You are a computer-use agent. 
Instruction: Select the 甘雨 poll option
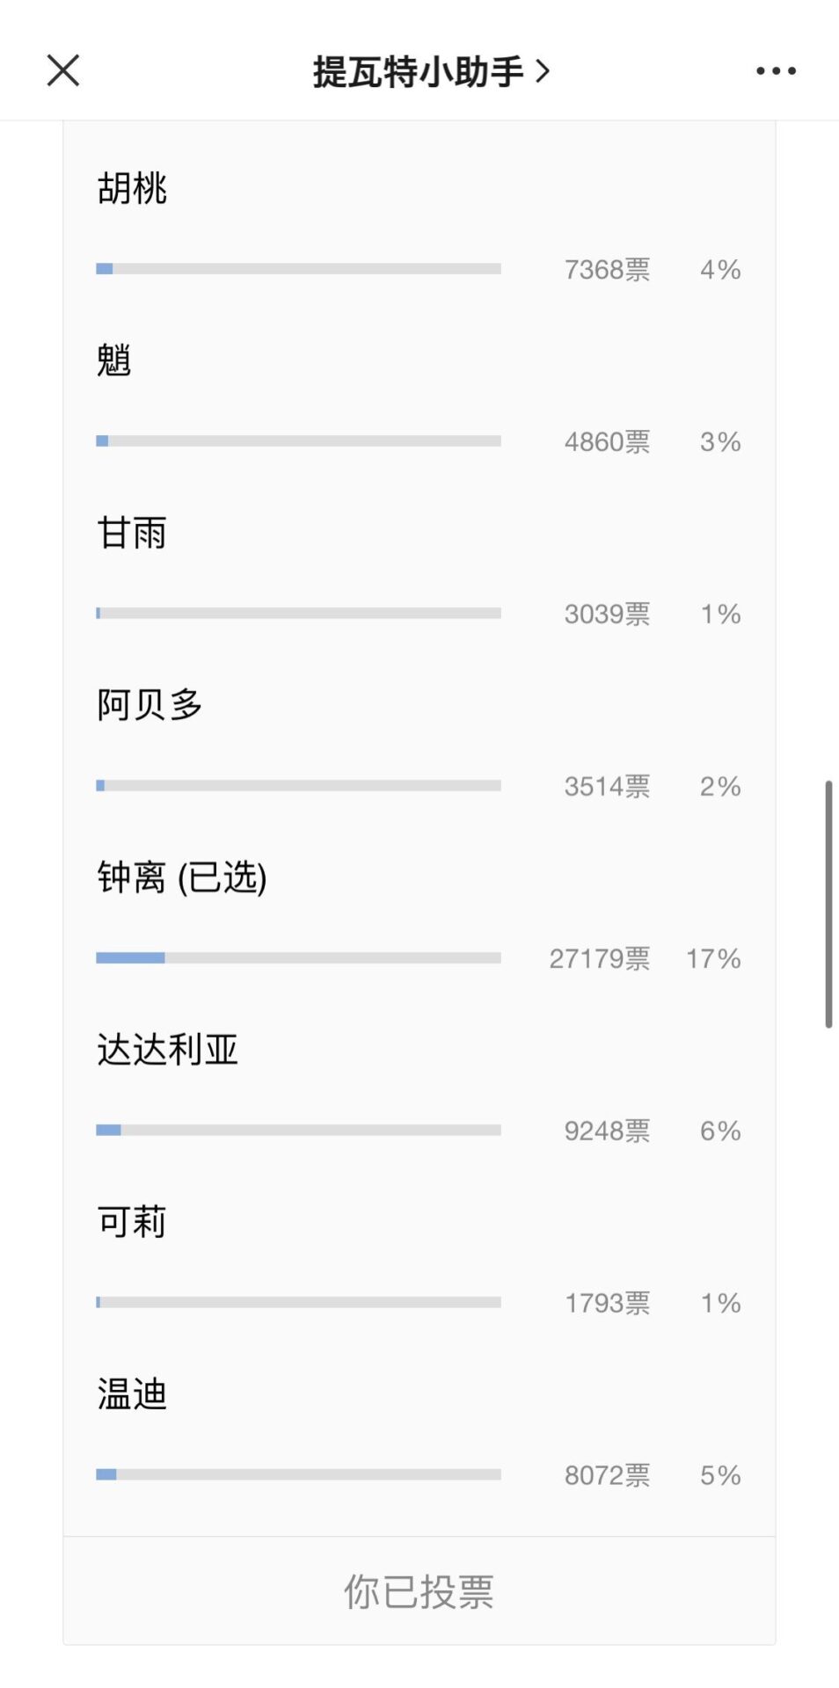pyautogui.click(x=132, y=533)
